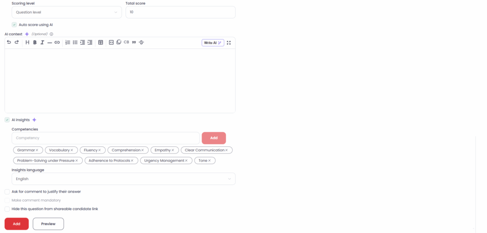
Task: Undo the last edit in AI context editor
Action: pos(9,42)
